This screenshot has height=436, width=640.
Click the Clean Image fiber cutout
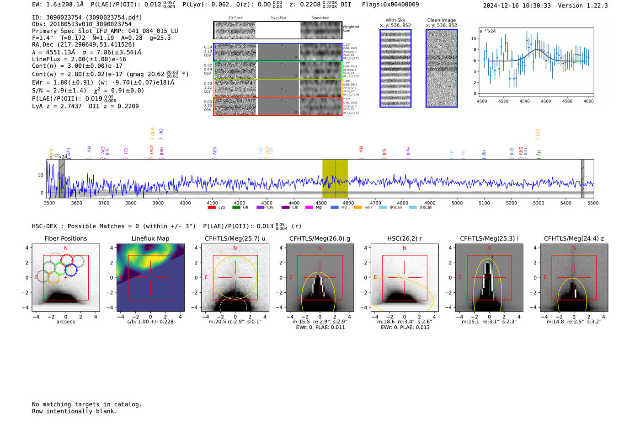pyautogui.click(x=442, y=68)
